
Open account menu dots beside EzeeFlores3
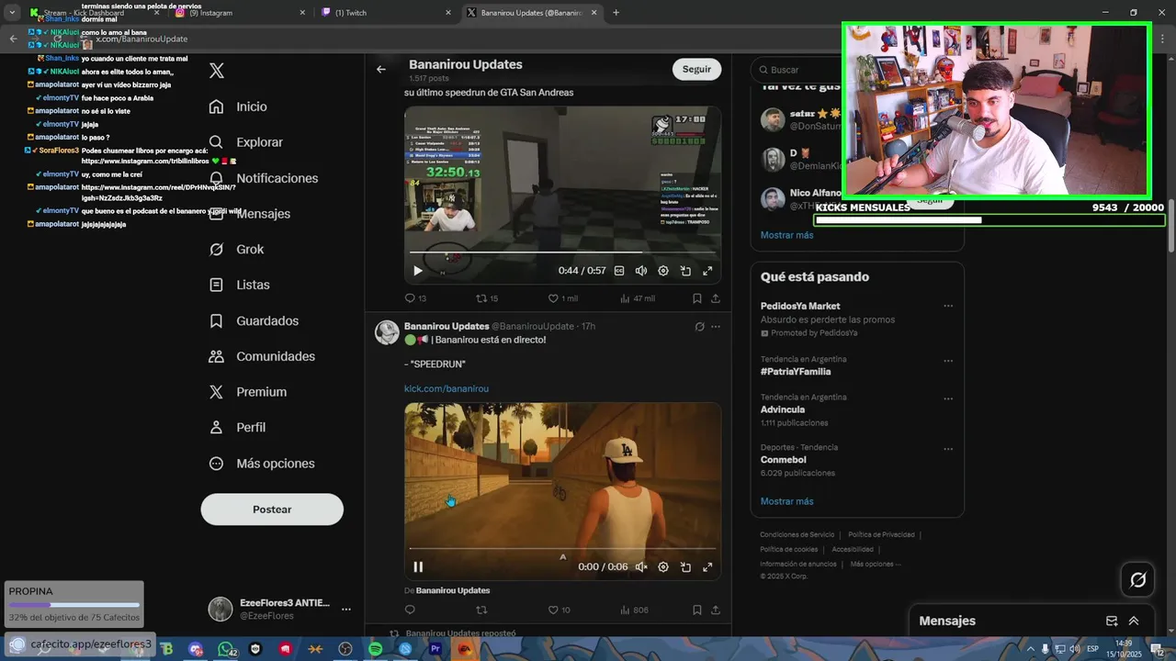[346, 609]
